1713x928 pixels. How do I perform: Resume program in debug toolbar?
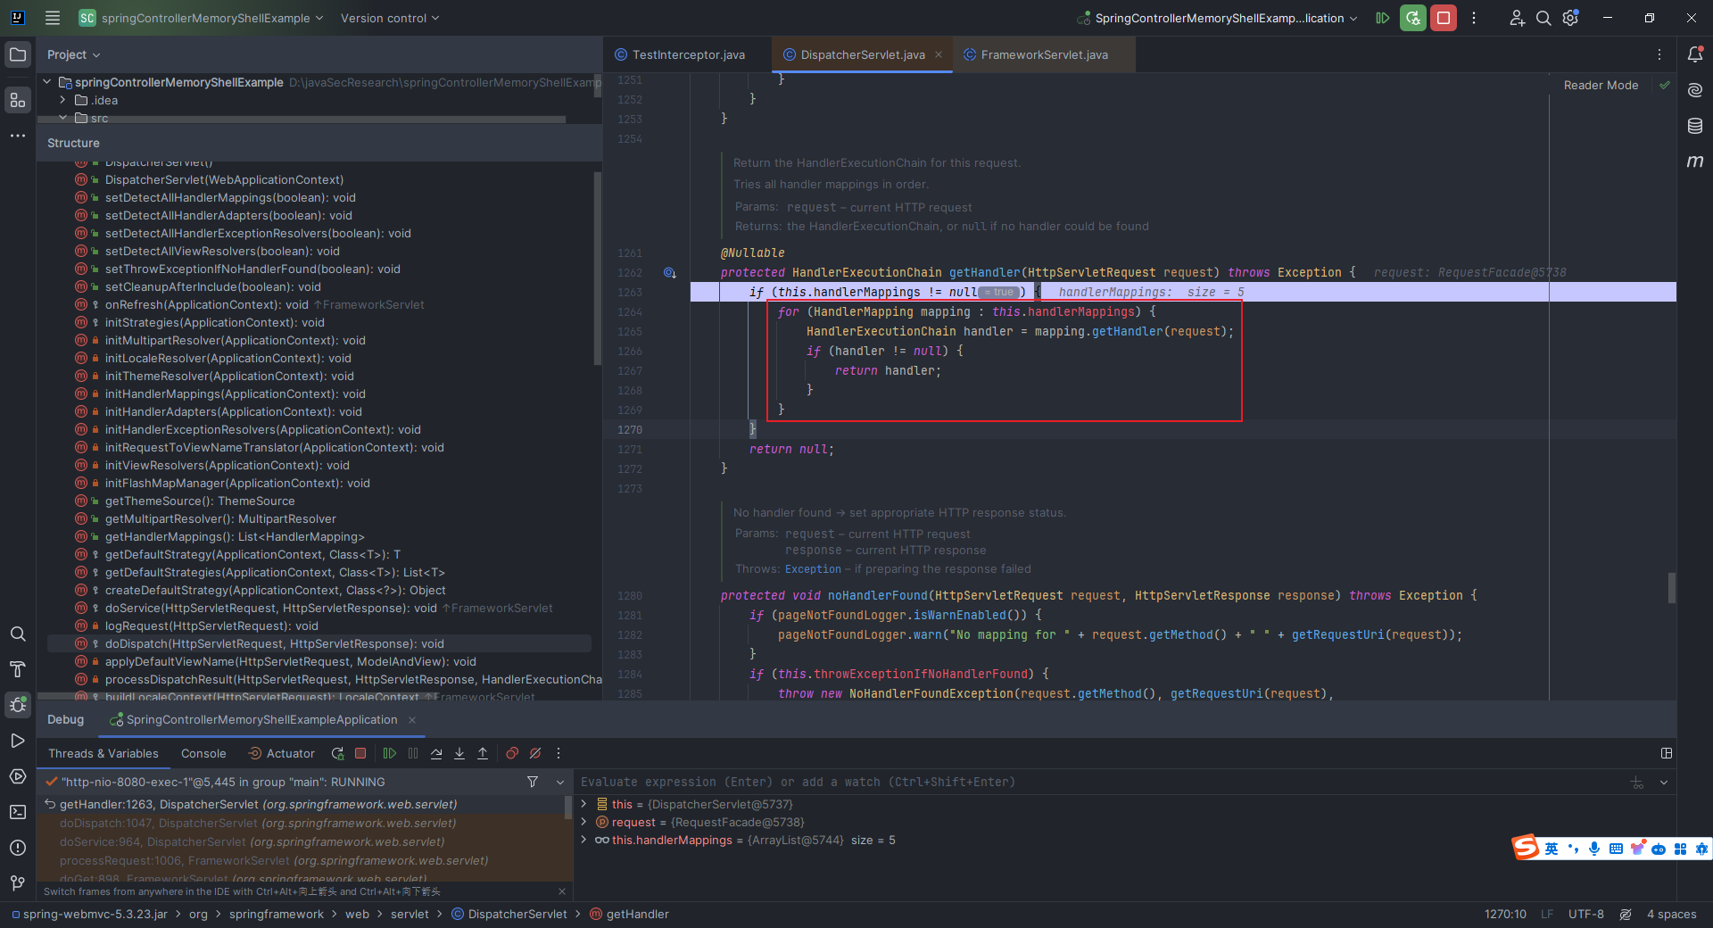pyautogui.click(x=390, y=753)
